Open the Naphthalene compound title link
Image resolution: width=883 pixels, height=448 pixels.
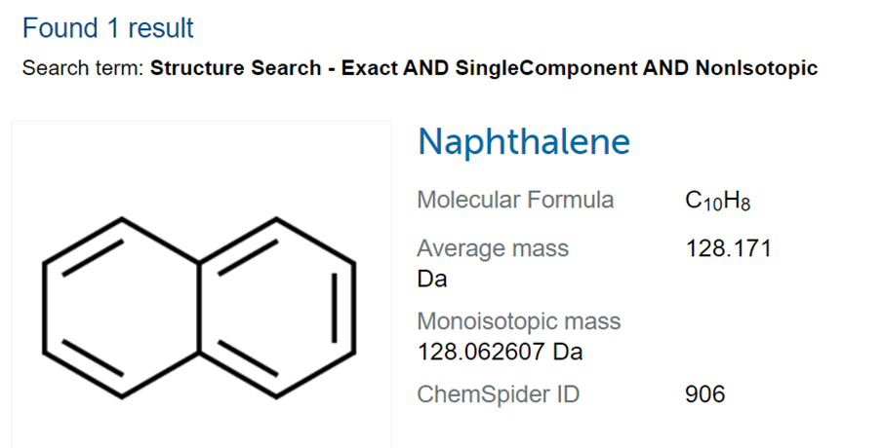[524, 141]
